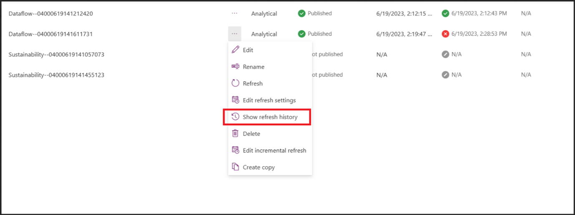
Task: Select Show refresh history
Action: (x=270, y=117)
